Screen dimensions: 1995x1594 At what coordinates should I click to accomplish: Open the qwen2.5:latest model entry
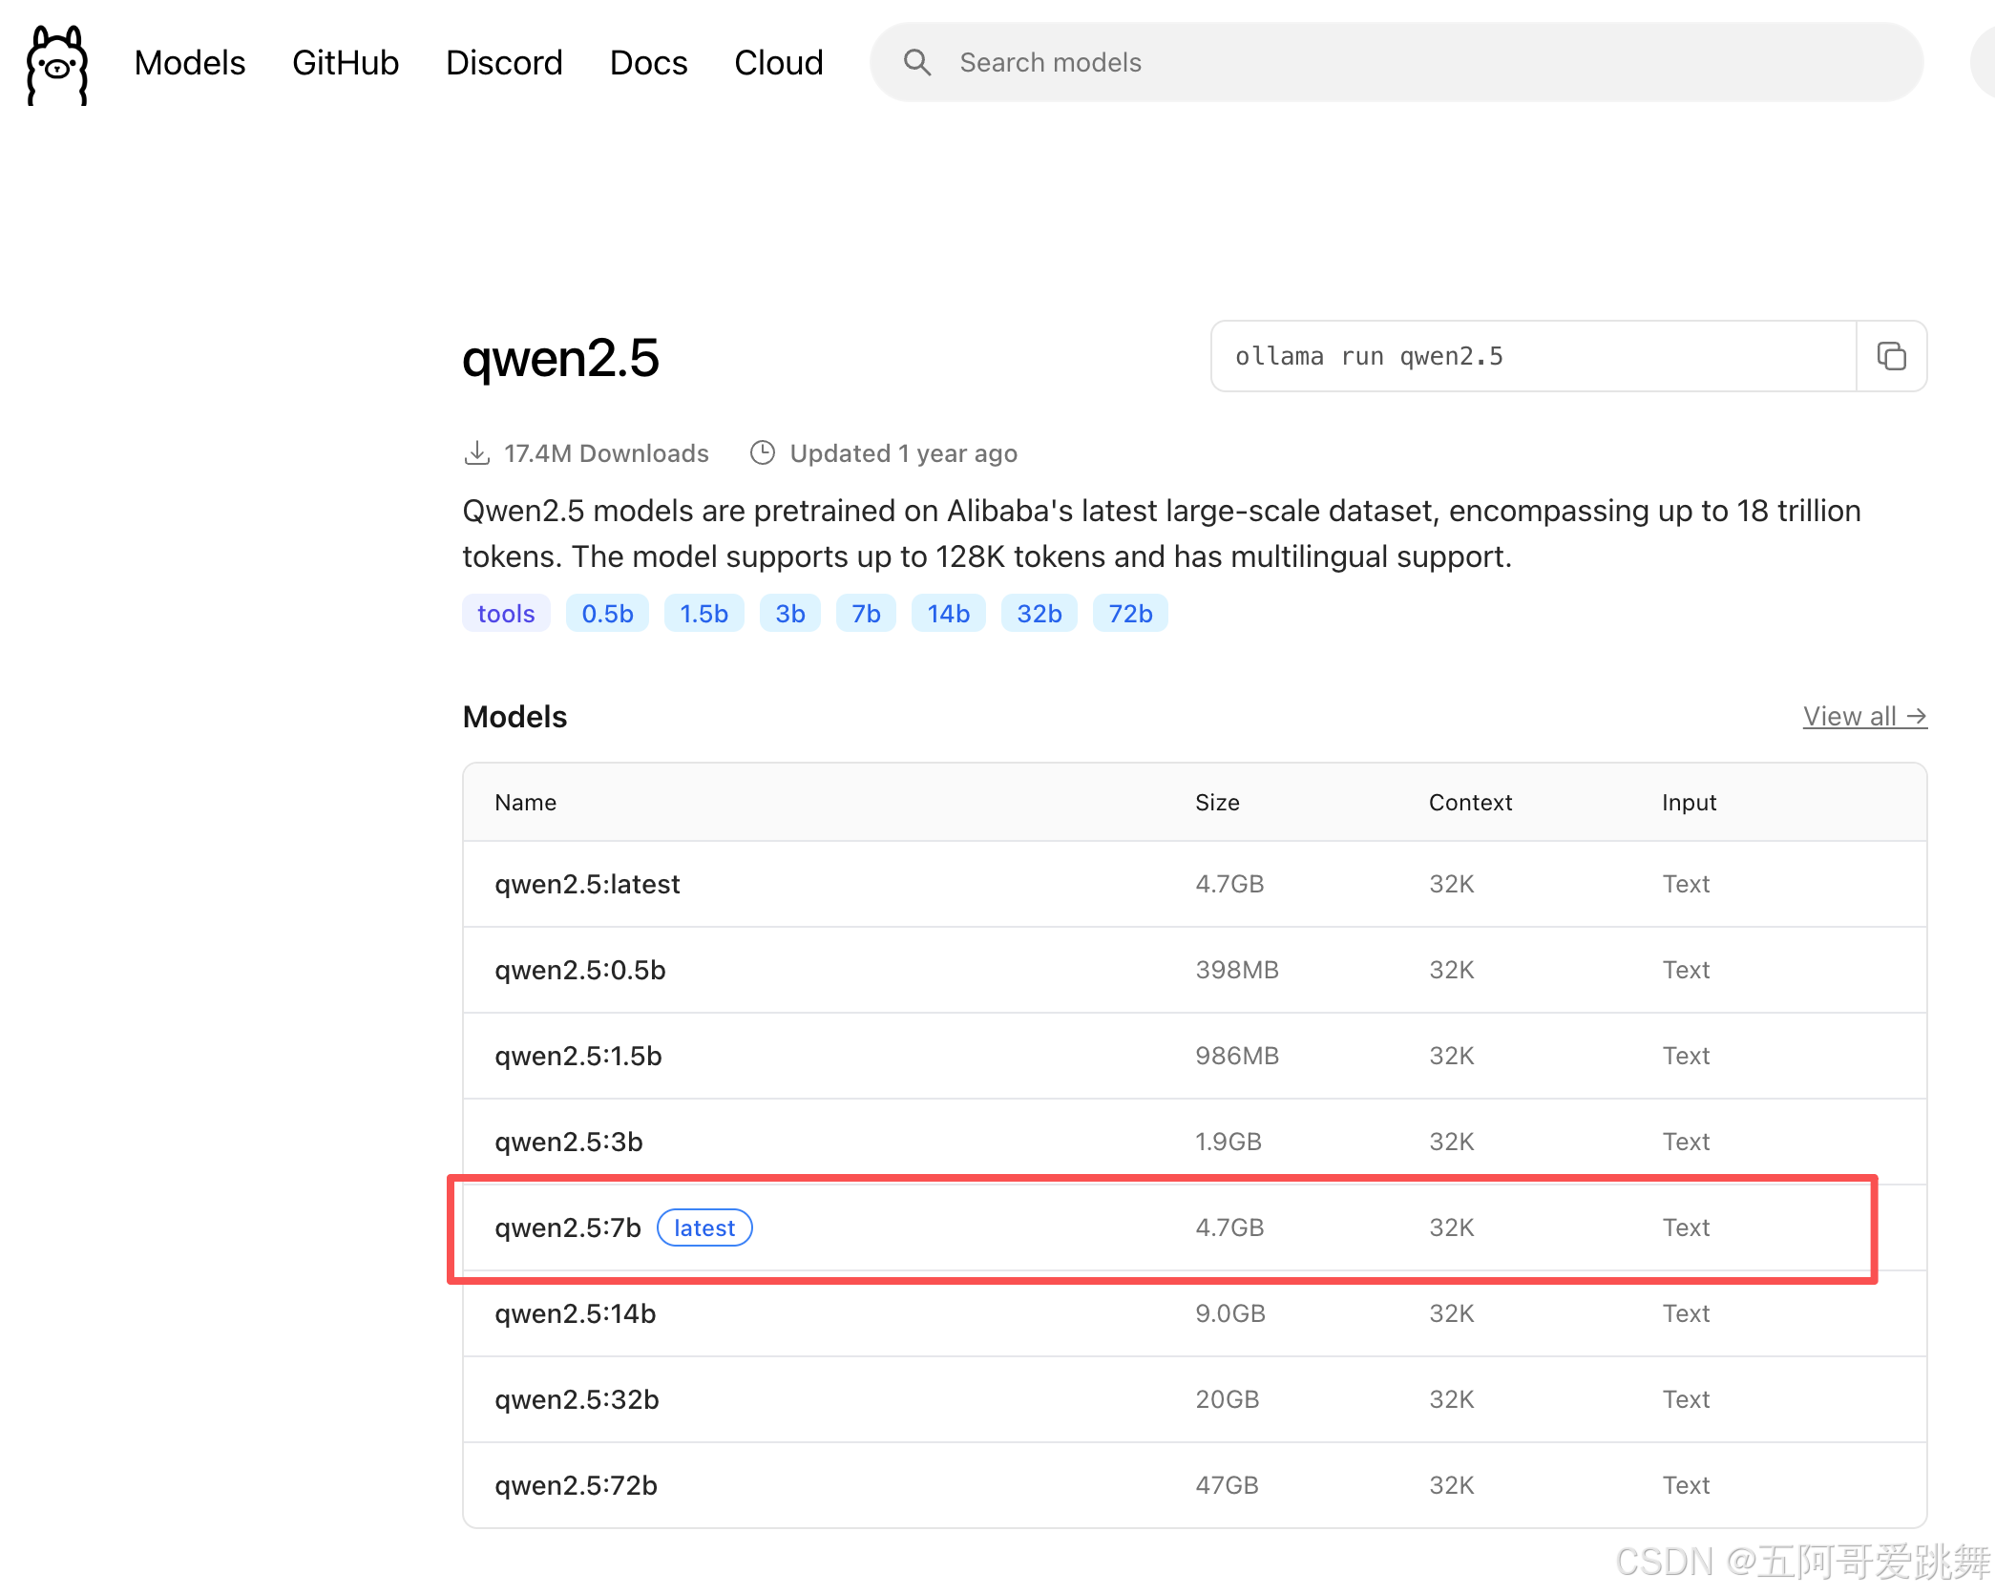(x=587, y=885)
